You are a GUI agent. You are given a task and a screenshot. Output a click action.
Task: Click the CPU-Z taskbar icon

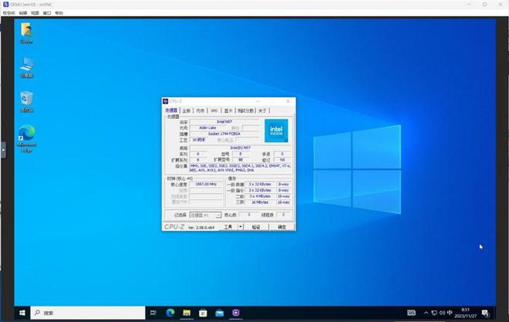236,313
